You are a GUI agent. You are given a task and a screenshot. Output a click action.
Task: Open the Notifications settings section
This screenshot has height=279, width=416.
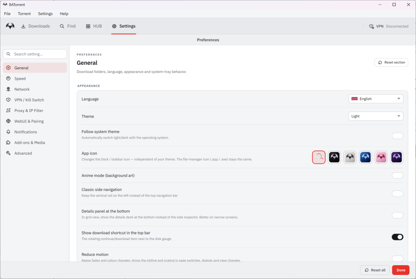35,132
